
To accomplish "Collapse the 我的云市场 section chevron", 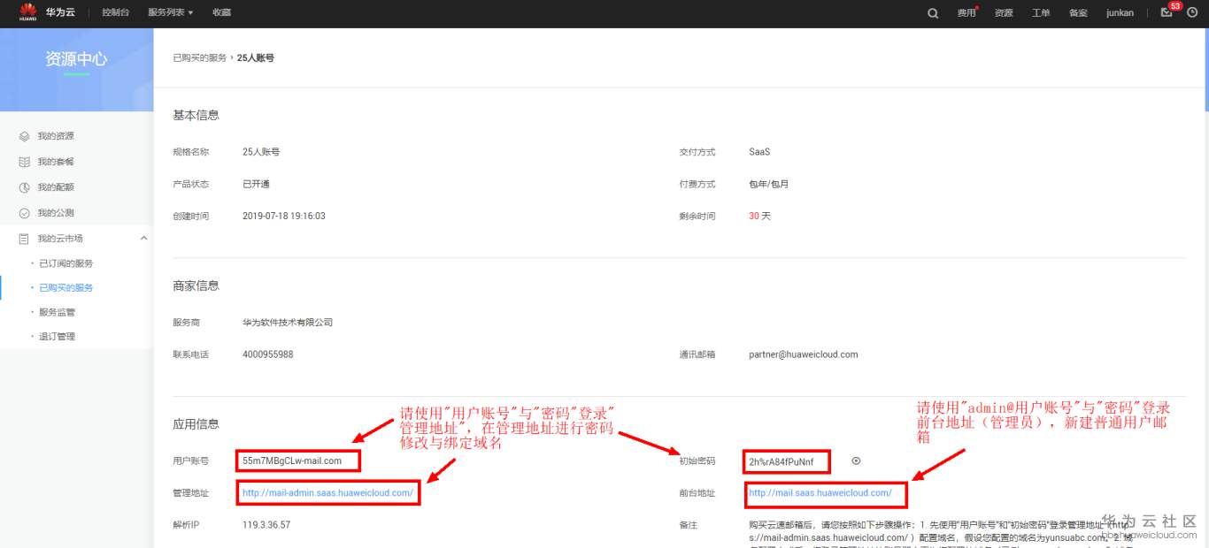I will [x=144, y=239].
